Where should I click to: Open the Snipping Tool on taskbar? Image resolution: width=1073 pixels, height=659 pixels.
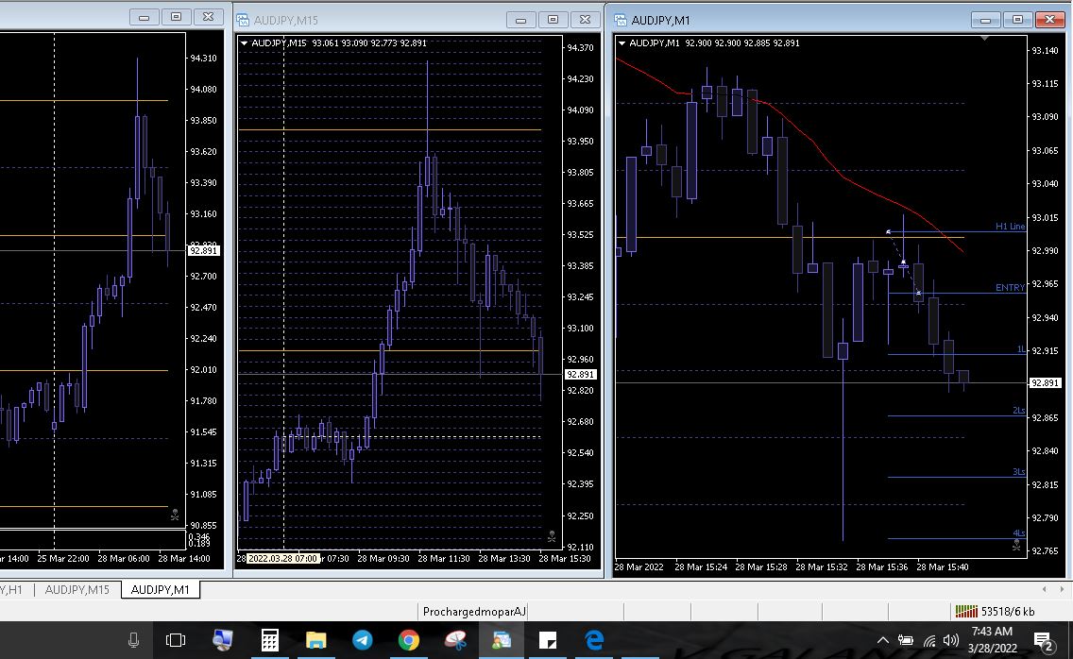point(455,640)
